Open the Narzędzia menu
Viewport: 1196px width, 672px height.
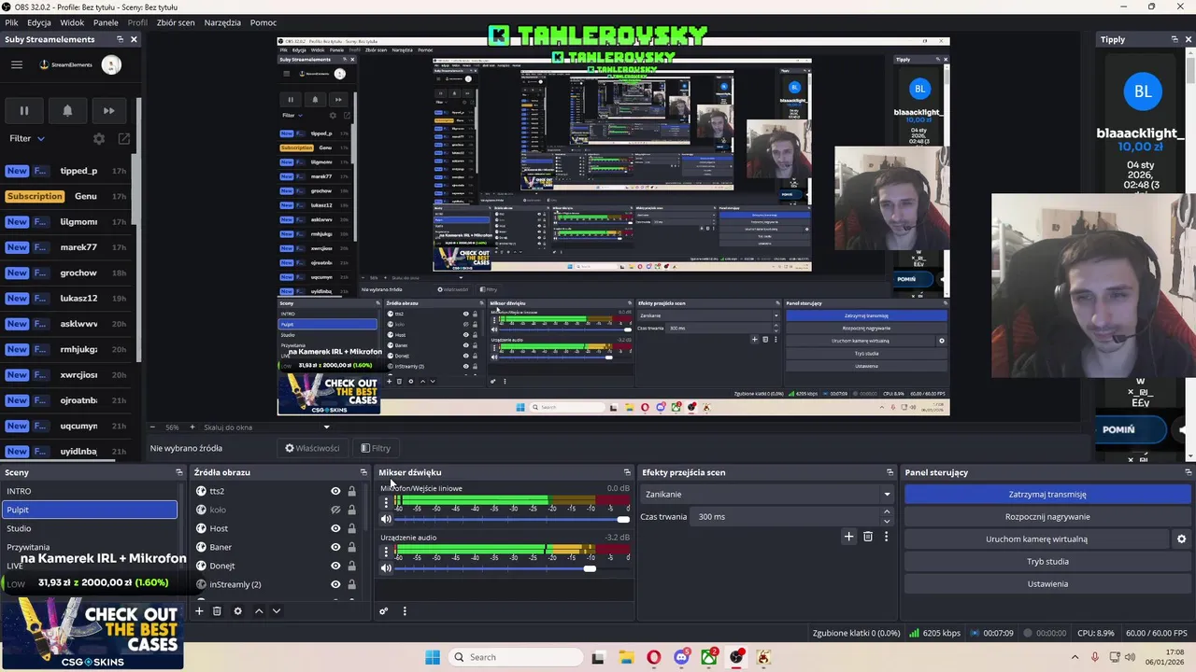click(x=222, y=22)
